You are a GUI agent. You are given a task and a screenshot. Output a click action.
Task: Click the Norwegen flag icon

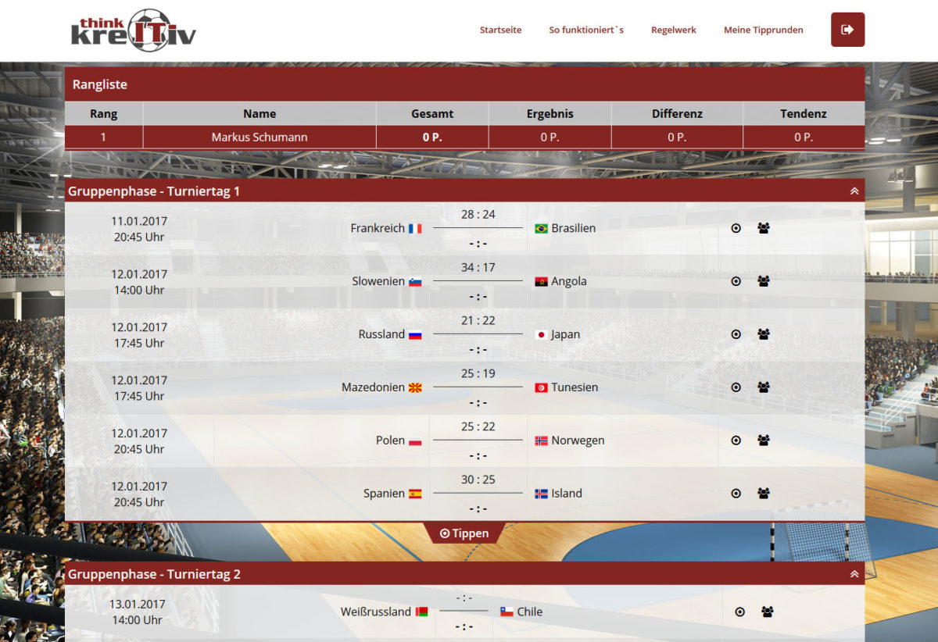point(541,441)
